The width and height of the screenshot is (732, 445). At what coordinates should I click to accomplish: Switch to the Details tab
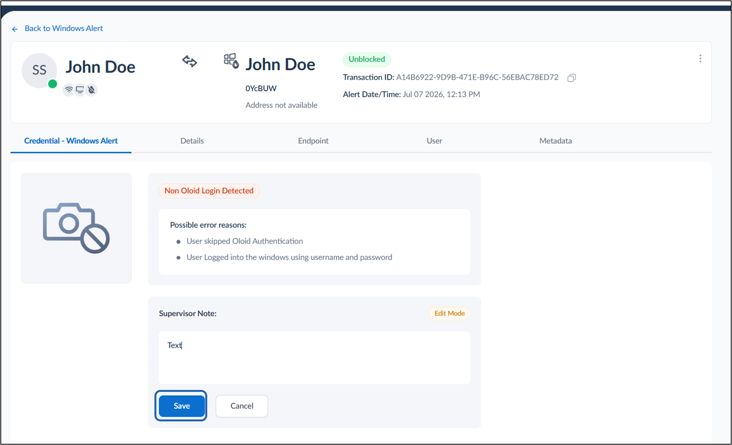click(192, 141)
